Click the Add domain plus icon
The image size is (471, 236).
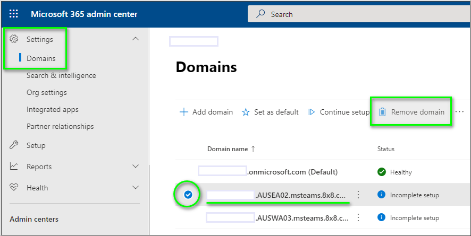pyautogui.click(x=183, y=112)
